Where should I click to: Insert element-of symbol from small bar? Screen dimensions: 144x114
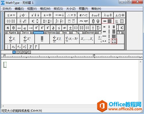coord(25,28)
